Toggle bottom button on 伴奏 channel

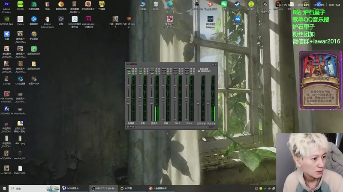pyautogui.click(x=141, y=73)
